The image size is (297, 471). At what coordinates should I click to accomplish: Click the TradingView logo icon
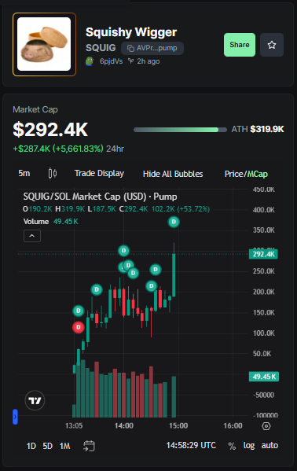click(35, 400)
